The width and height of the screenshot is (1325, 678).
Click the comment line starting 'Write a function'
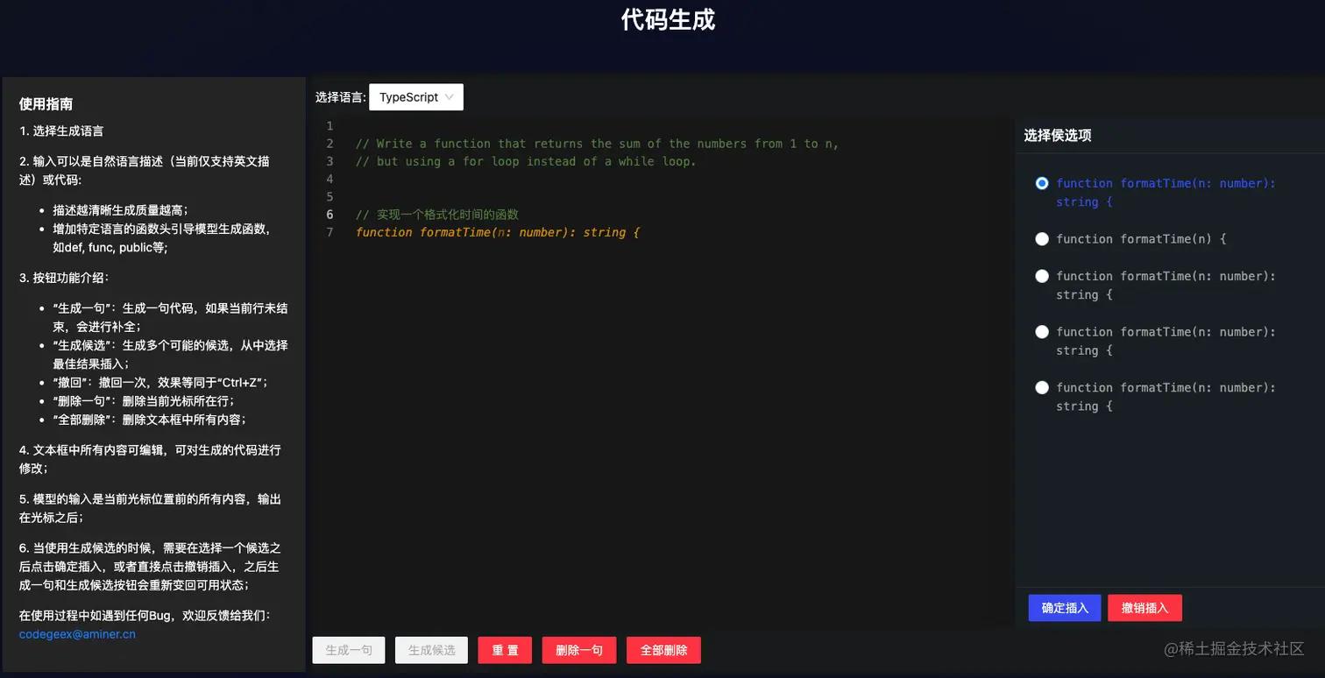[x=598, y=144]
